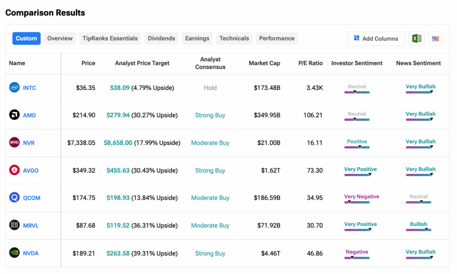Screen dimensions: 457x274
Task: Select the Dividends tab
Action: tap(161, 38)
